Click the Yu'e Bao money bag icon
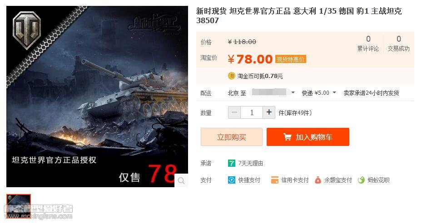Image resolution: width=422 pixels, height=223 pixels. pos(318,180)
